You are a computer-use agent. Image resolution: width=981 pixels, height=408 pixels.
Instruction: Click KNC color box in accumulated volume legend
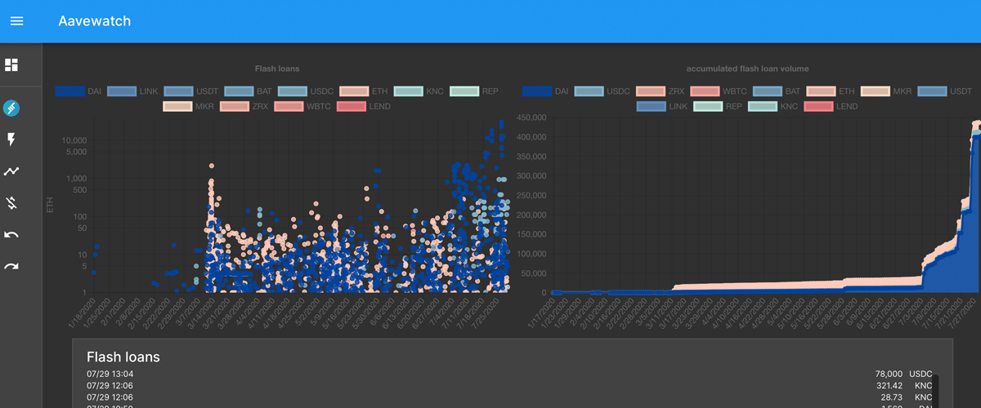click(763, 106)
